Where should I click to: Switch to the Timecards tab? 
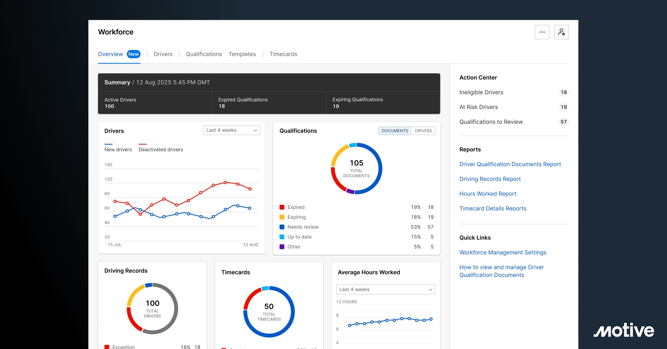[283, 54]
